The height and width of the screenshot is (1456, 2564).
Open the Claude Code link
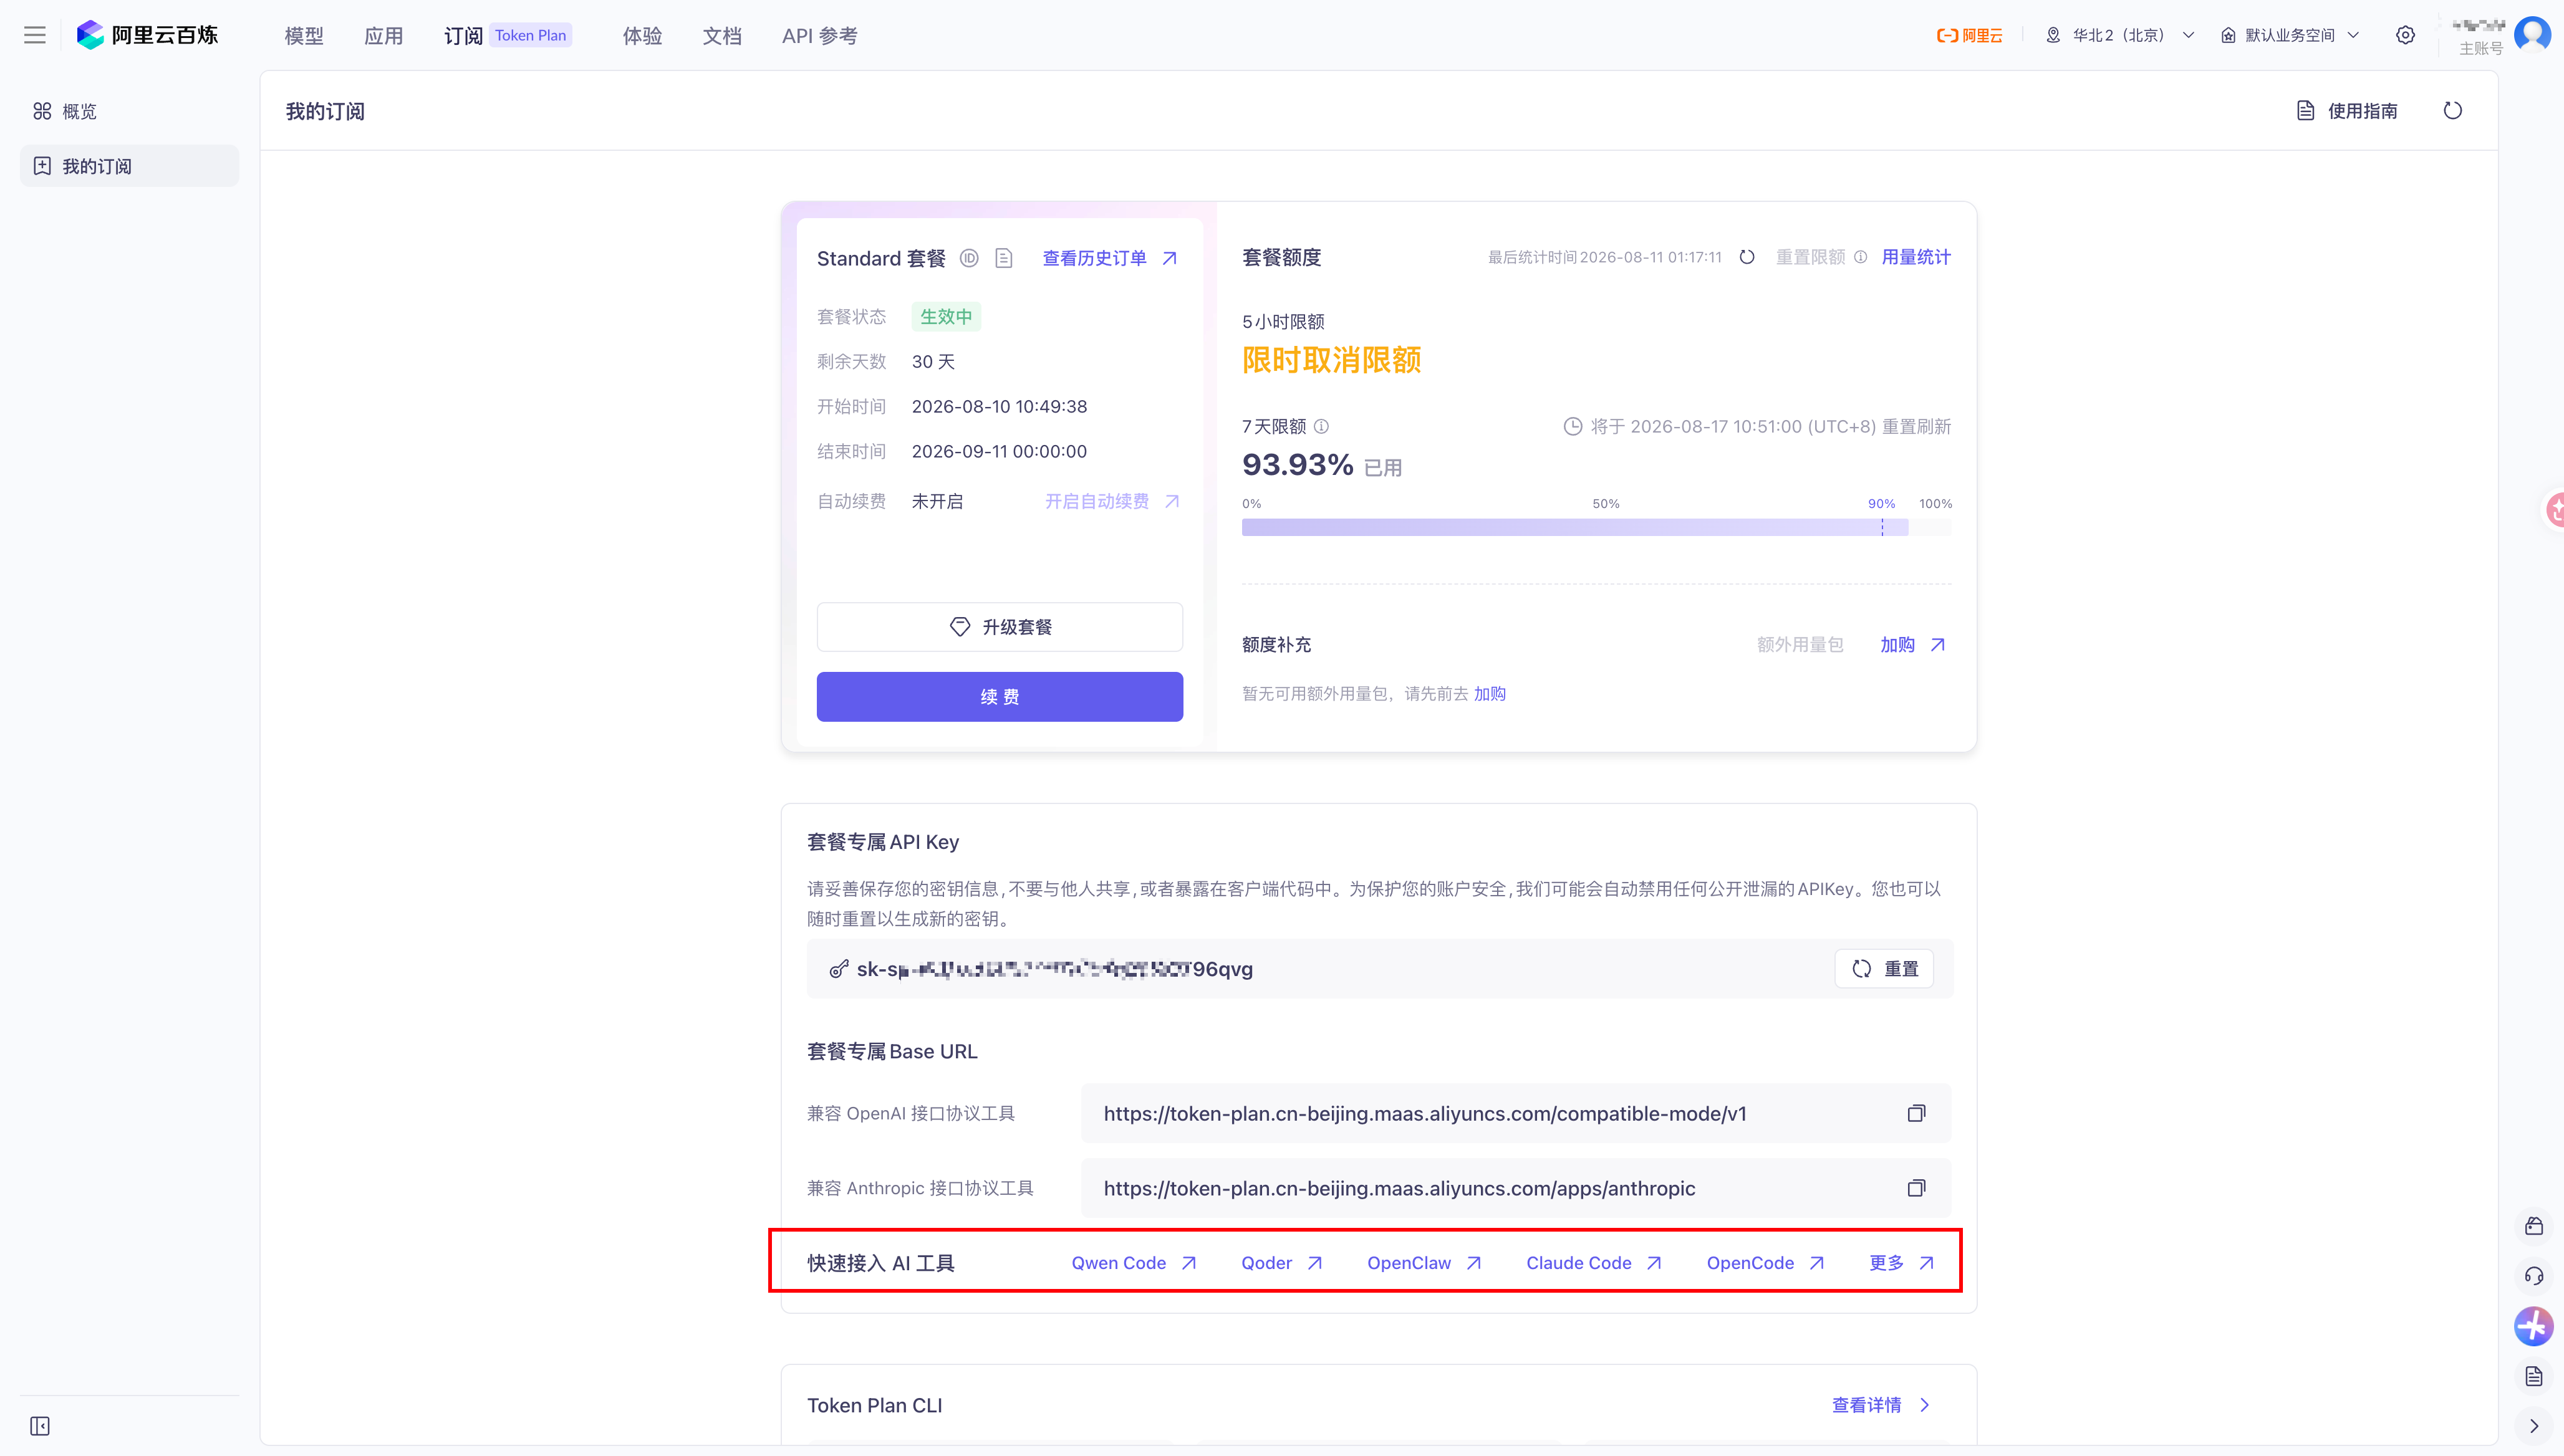(x=1594, y=1263)
